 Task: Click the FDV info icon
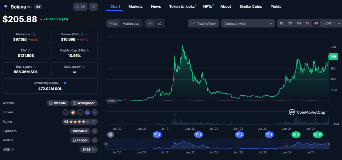[x=29, y=51]
